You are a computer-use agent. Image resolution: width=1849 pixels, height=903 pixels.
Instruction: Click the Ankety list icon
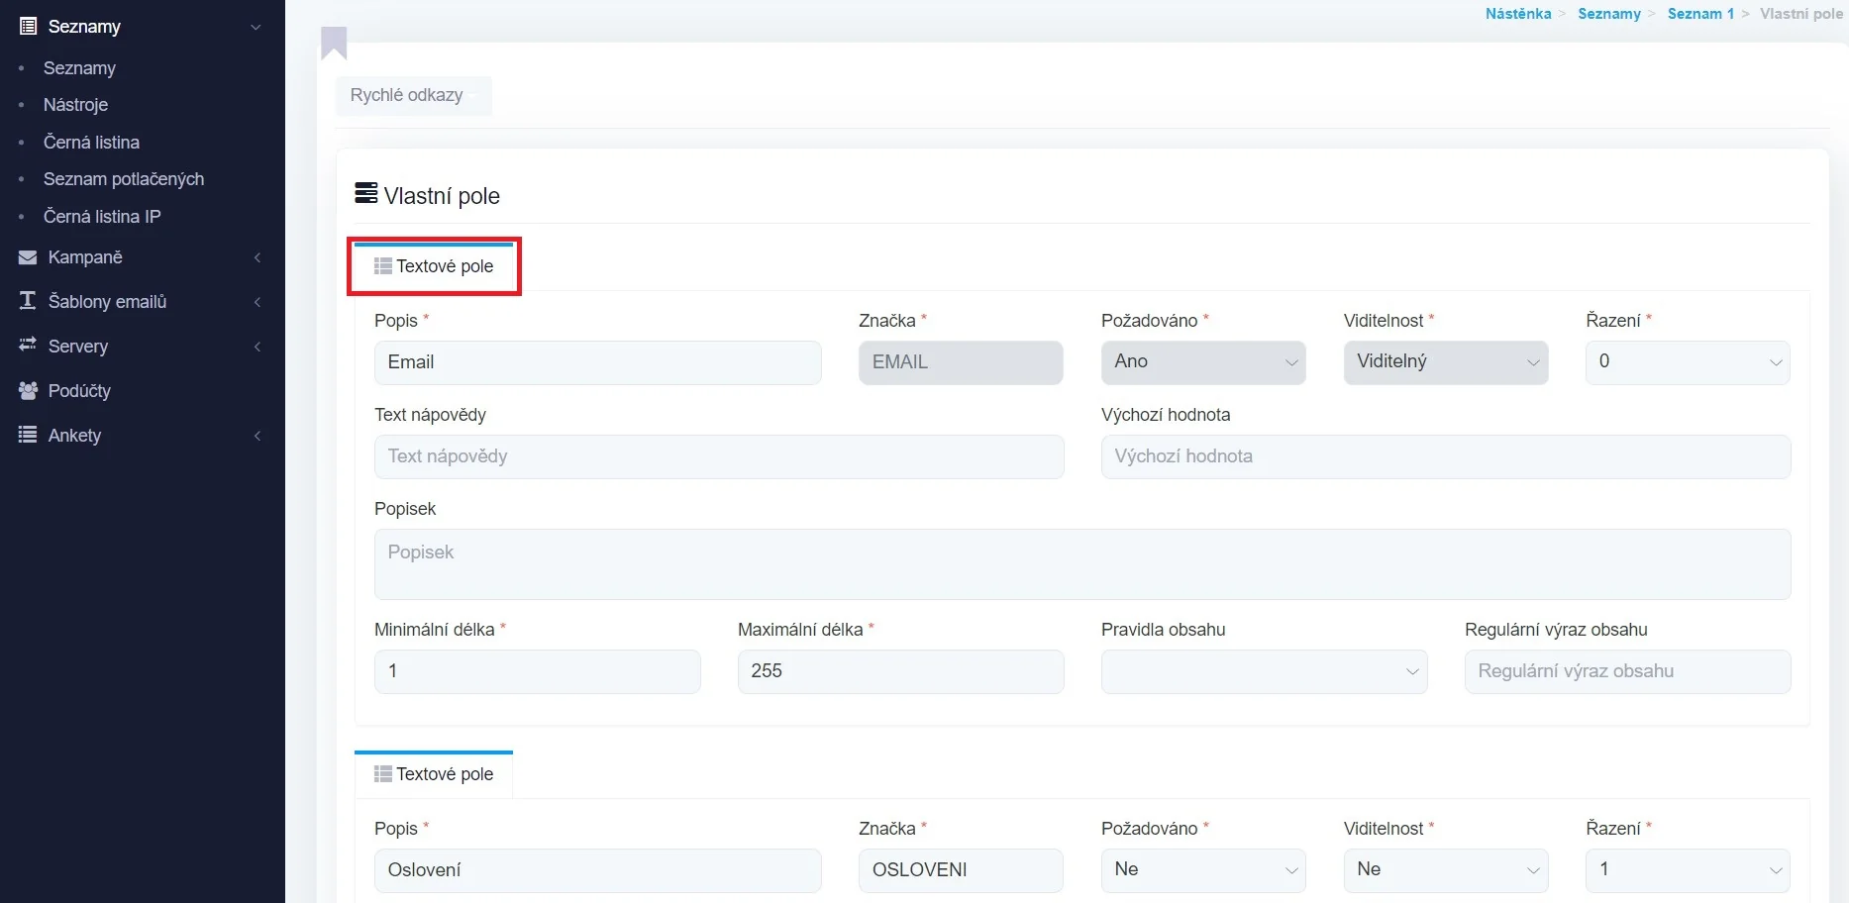[28, 435]
